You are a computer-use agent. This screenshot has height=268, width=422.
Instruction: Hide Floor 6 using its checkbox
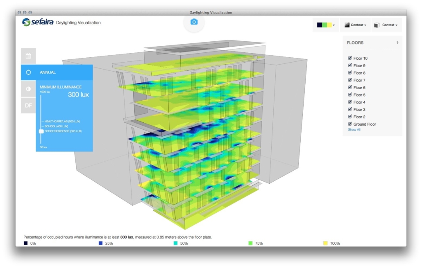click(349, 88)
